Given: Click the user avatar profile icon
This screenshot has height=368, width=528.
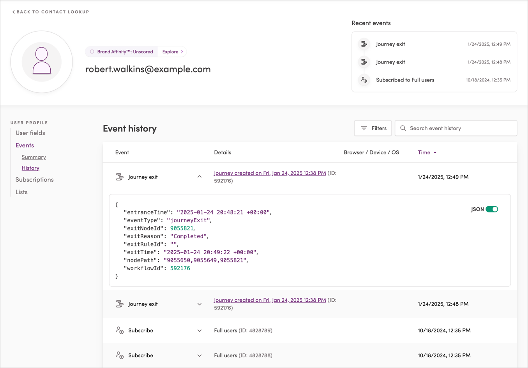Looking at the screenshot, I should (42, 62).
